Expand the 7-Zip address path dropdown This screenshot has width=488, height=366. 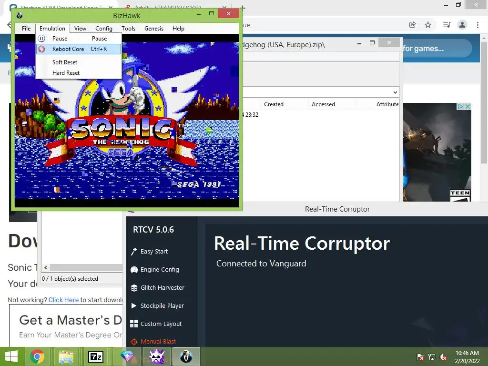click(395, 92)
